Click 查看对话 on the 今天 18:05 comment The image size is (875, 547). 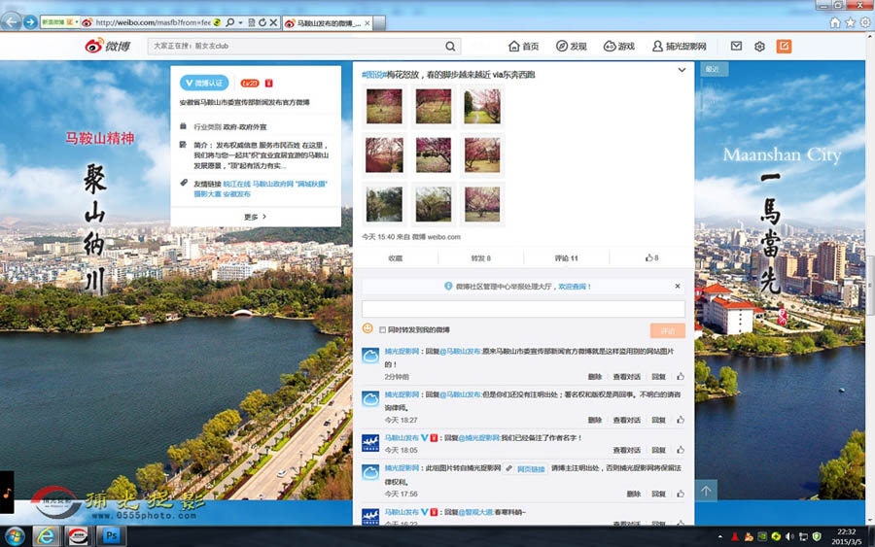627,450
